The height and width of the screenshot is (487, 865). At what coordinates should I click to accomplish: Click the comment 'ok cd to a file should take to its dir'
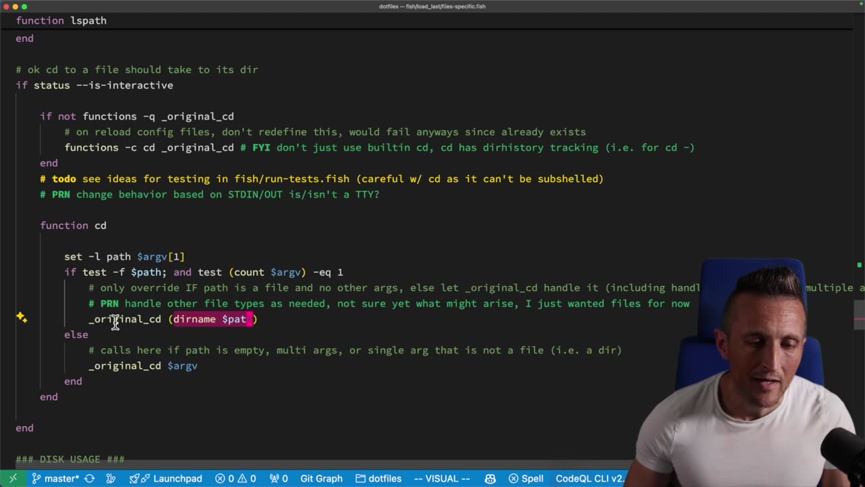(x=137, y=70)
